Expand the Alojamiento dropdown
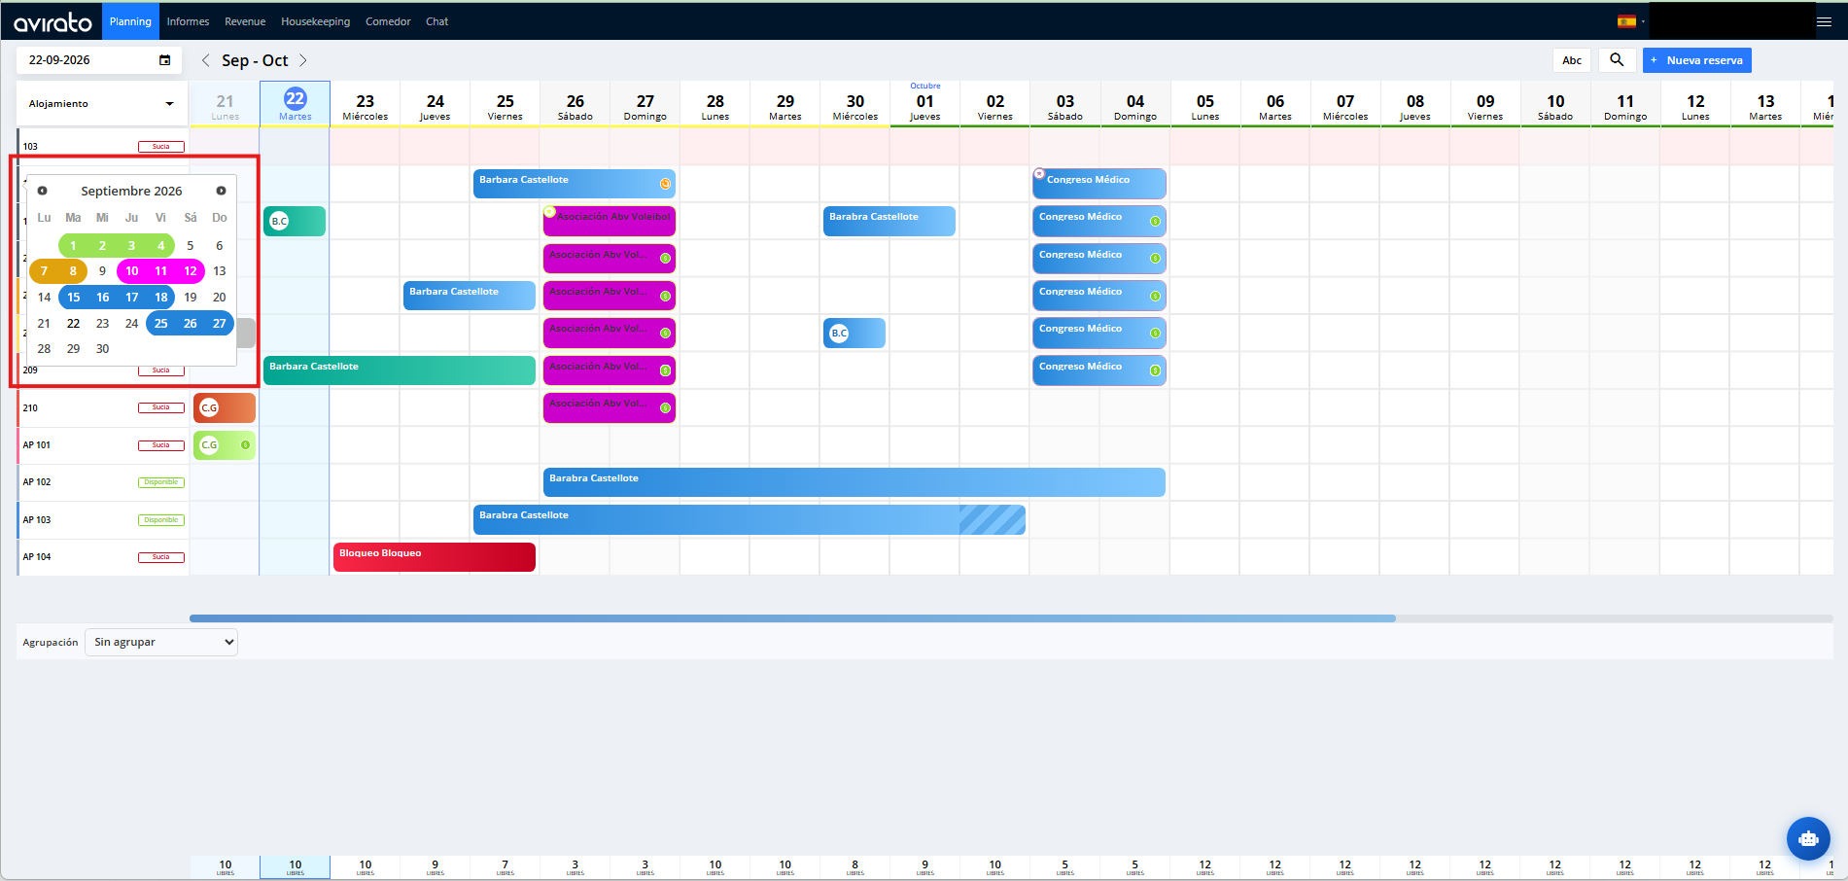 click(x=102, y=103)
